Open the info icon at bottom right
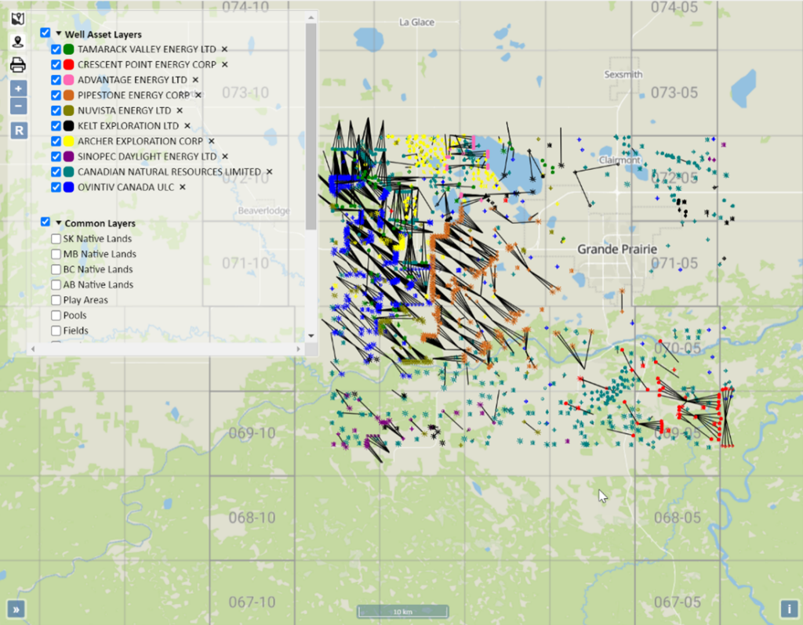Viewport: 803px width, 625px height. (788, 608)
